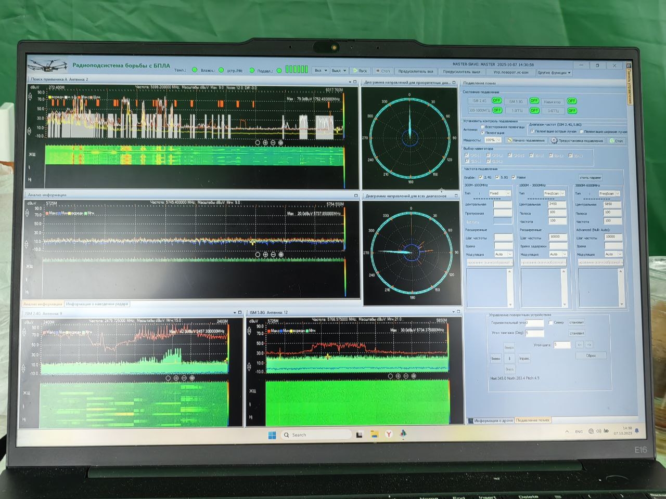Screen dimensions: 666x499
Task: Check the Север checkbox
Action: 550,322
